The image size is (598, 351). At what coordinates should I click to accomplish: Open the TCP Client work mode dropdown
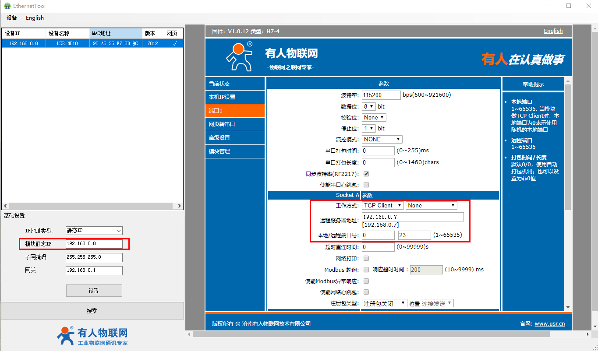383,205
